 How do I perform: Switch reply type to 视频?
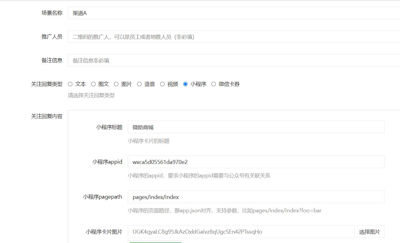tap(162, 84)
